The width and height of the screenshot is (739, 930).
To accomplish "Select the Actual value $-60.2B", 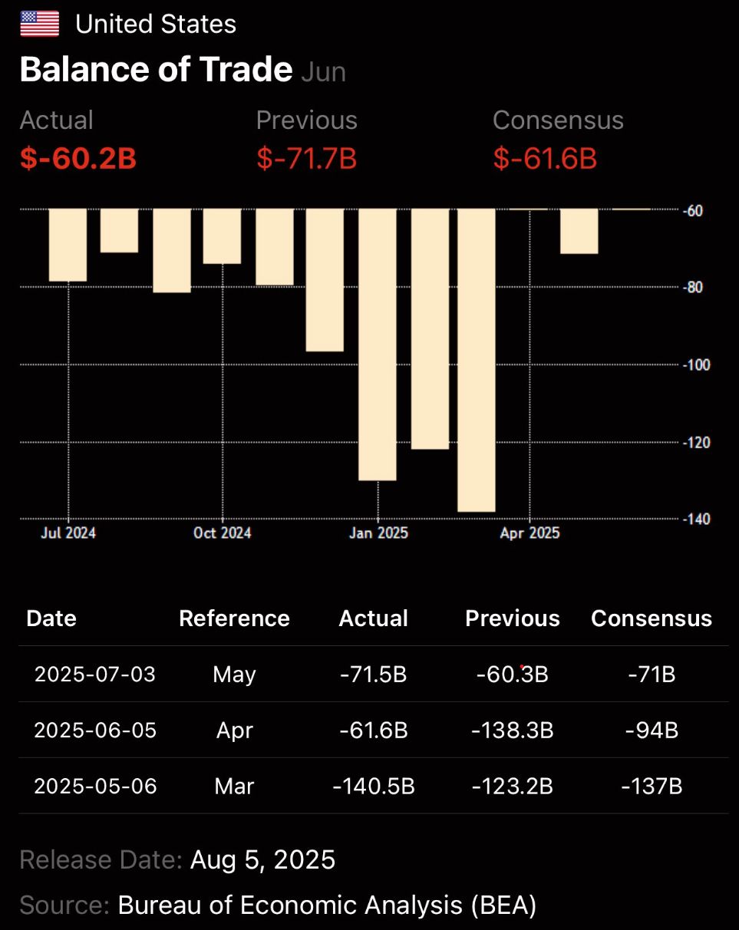I will click(78, 159).
